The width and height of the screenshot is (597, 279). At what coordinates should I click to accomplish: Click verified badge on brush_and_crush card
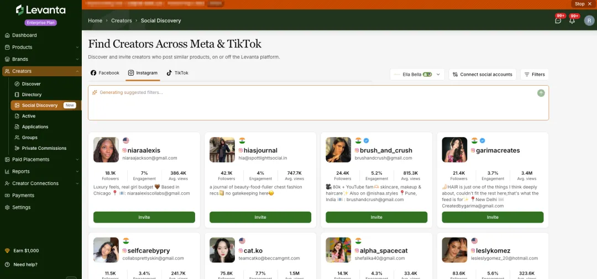tap(366, 140)
